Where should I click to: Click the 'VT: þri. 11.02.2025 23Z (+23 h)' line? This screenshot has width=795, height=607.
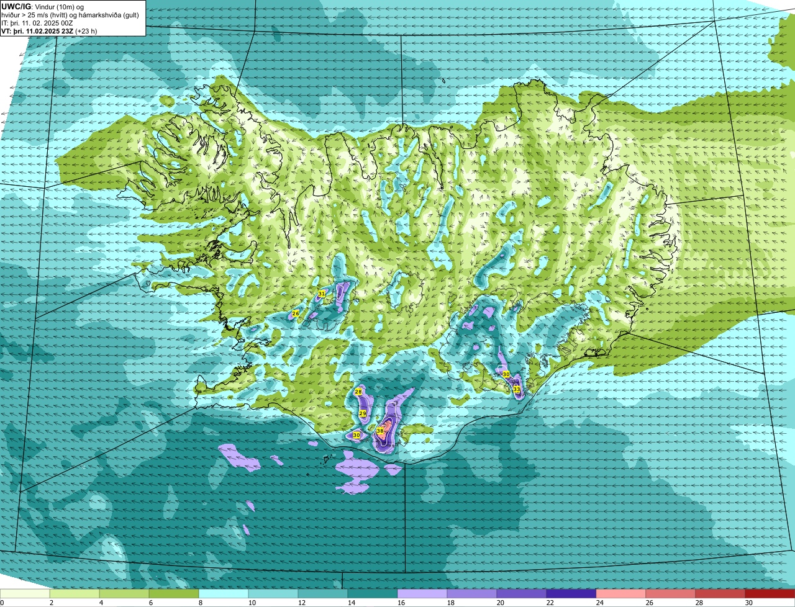click(x=49, y=31)
